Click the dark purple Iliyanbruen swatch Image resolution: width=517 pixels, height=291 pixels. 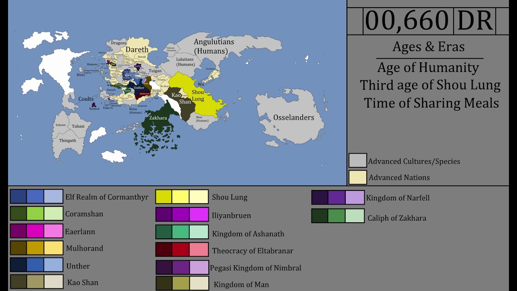click(164, 214)
